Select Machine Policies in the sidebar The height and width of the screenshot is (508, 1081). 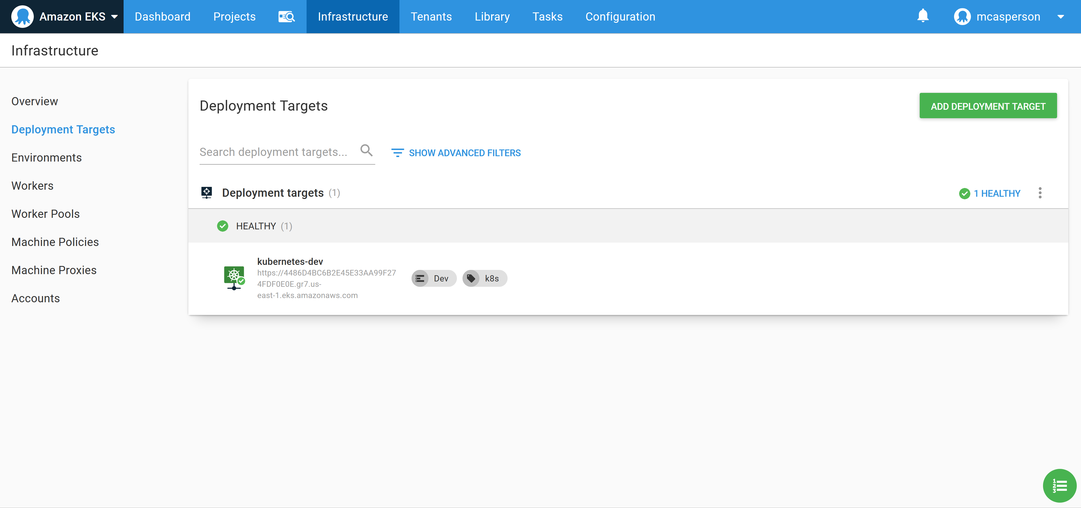[55, 242]
